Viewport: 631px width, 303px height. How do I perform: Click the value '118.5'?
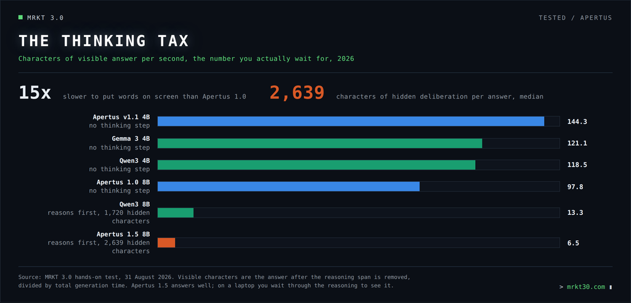tap(577, 165)
